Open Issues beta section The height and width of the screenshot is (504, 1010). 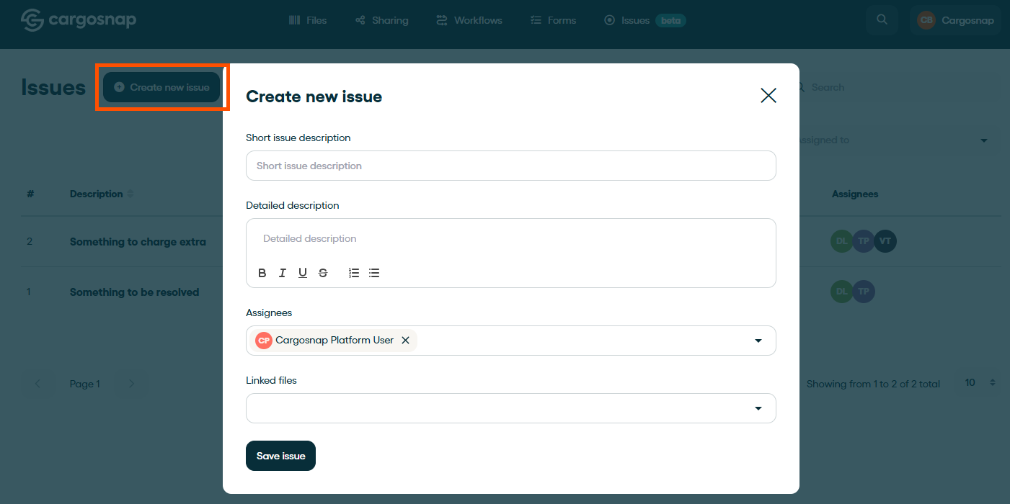(644, 20)
